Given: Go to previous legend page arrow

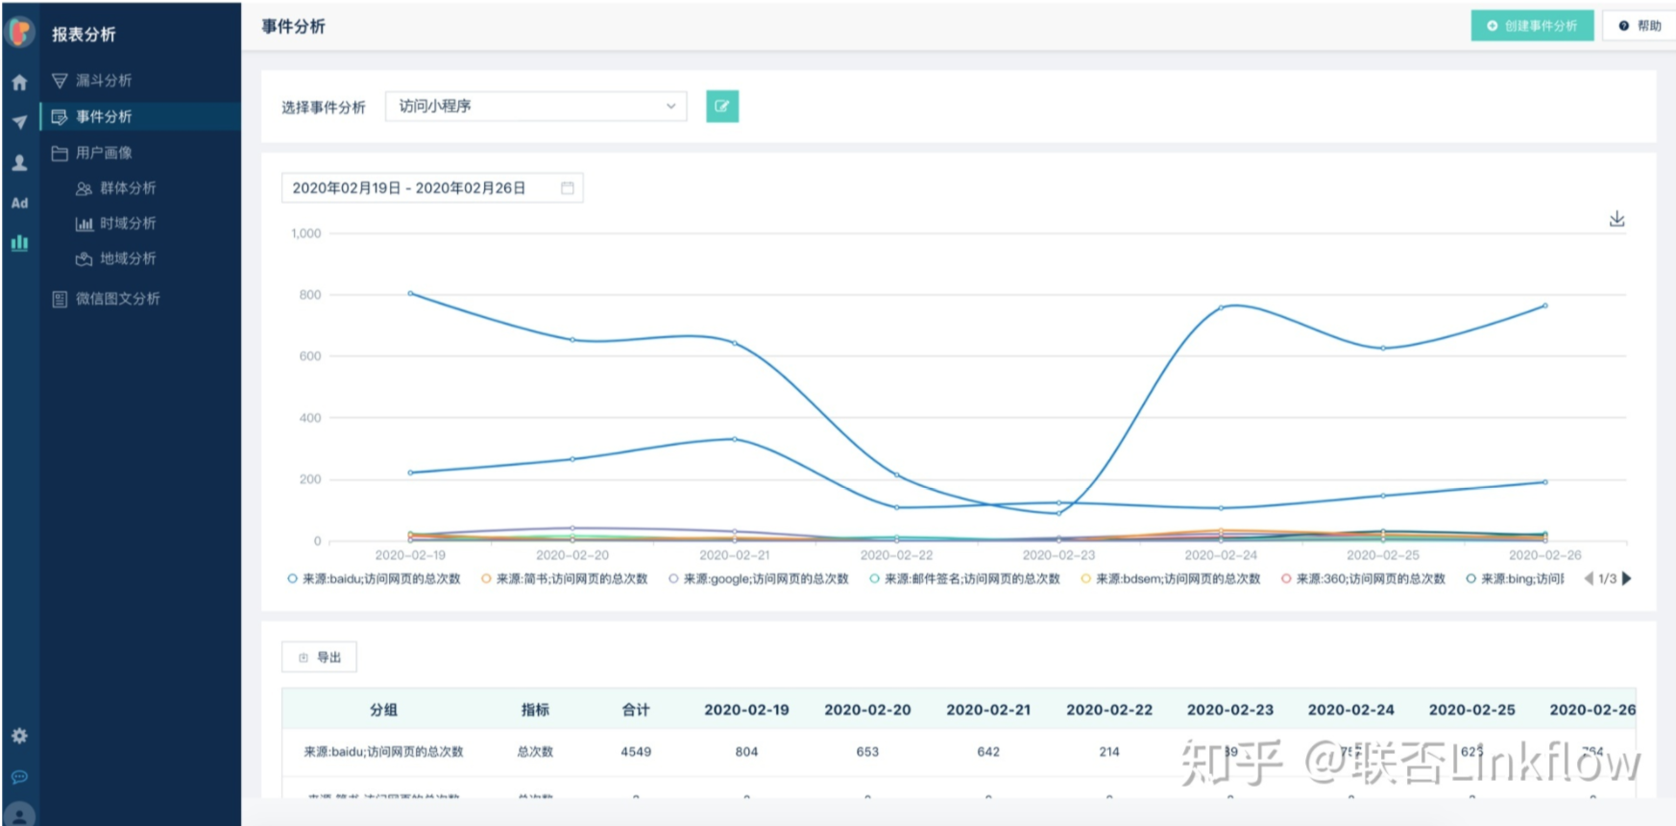Looking at the screenshot, I should pyautogui.click(x=1588, y=578).
